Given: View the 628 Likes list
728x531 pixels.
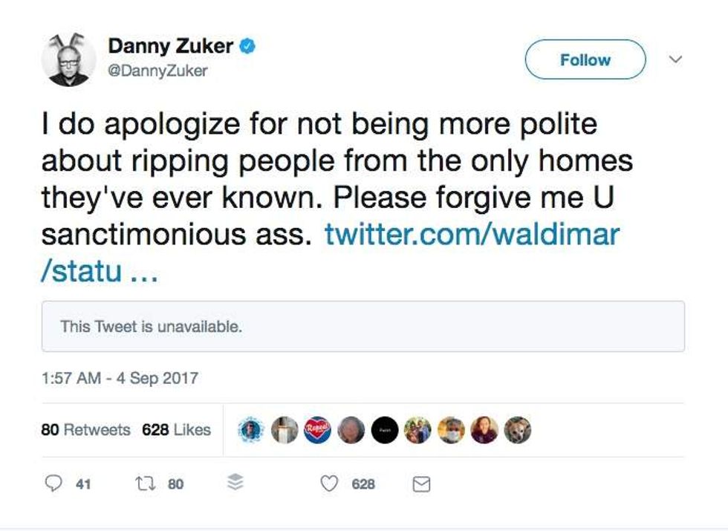Looking at the screenshot, I should pos(176,430).
